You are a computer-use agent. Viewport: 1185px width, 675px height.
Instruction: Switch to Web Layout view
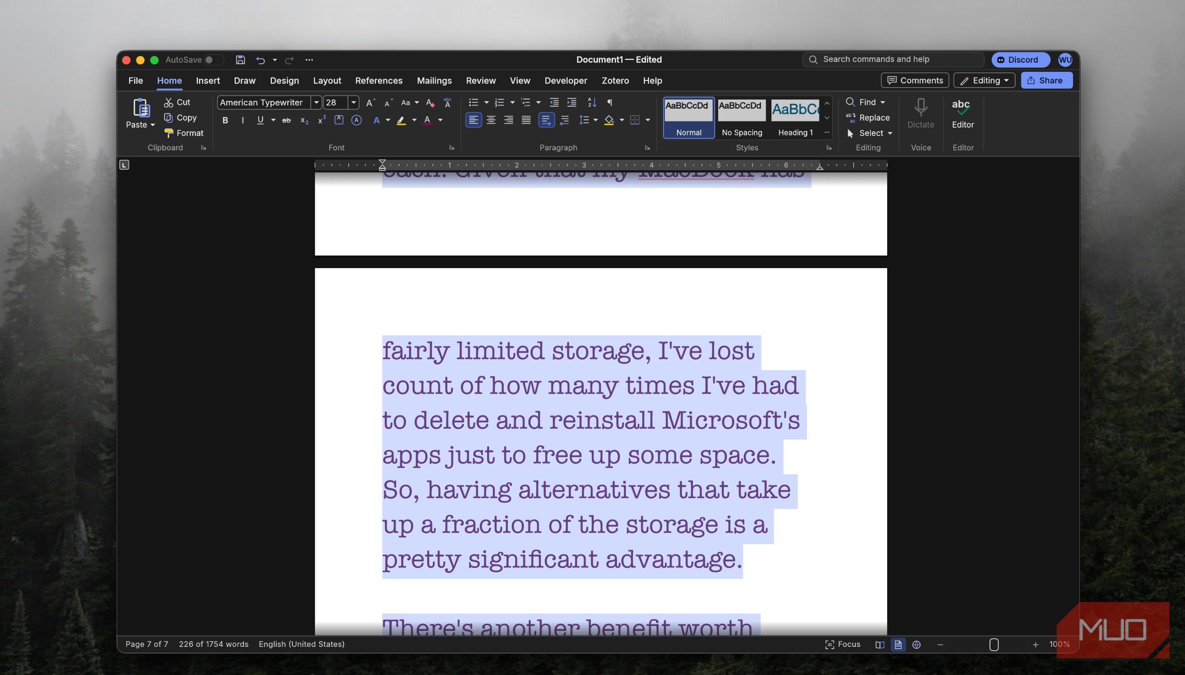coord(916,644)
